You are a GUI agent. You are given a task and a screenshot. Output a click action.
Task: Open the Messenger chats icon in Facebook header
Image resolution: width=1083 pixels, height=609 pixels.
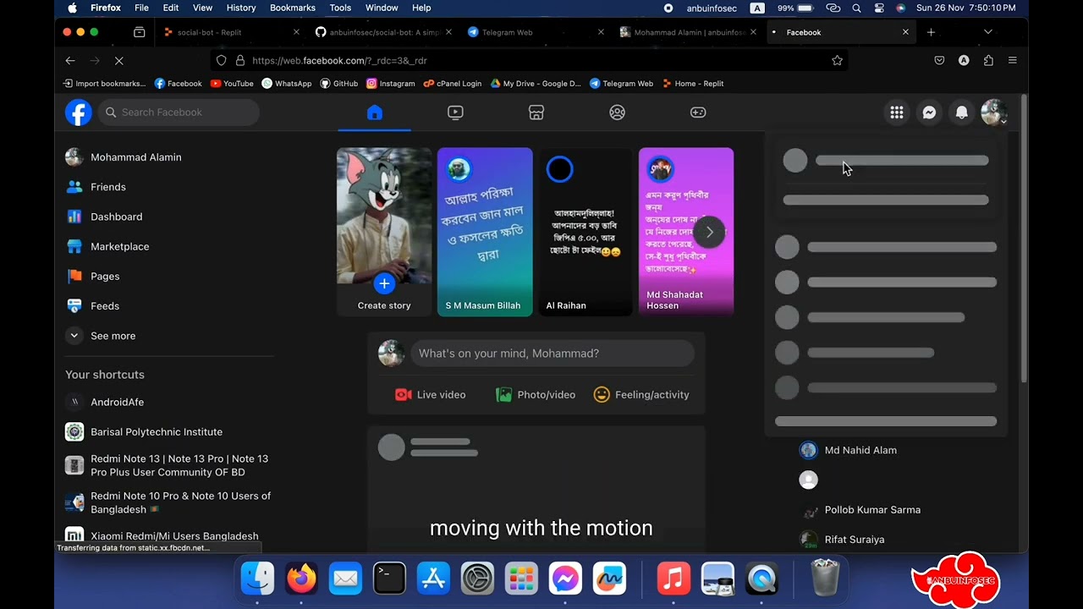point(929,112)
